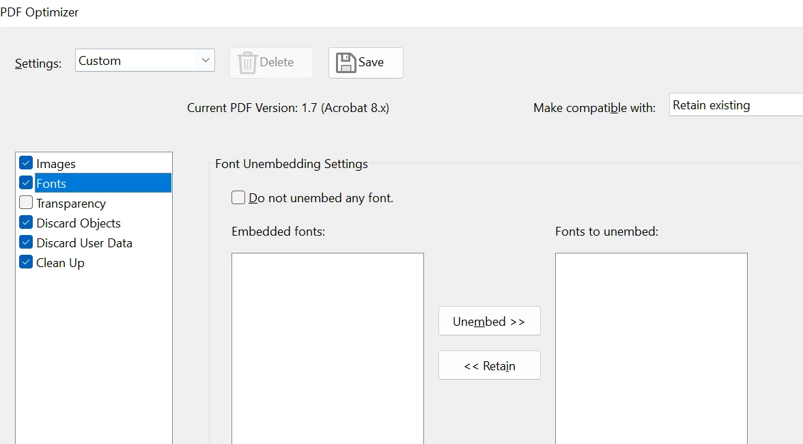Uncheck the Fonts checkbox
This screenshot has height=444, width=803.
(26, 183)
